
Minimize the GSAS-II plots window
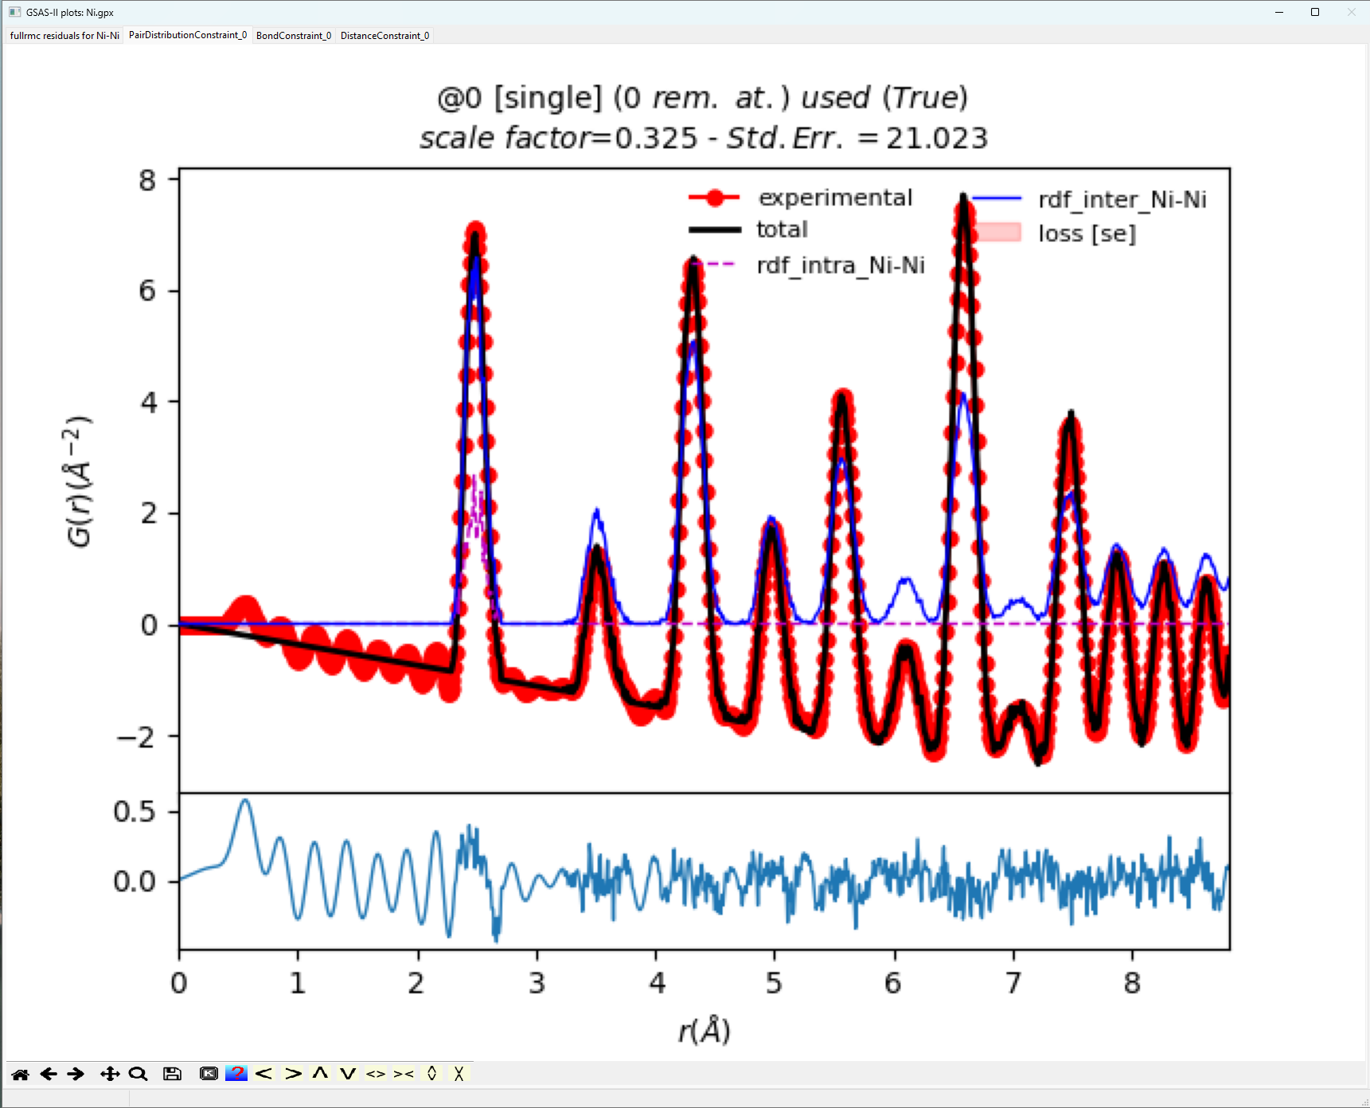coord(1279,12)
